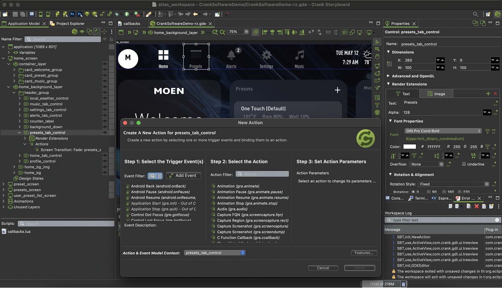
Task: Collapse the Font Properties section
Action: pos(390,121)
